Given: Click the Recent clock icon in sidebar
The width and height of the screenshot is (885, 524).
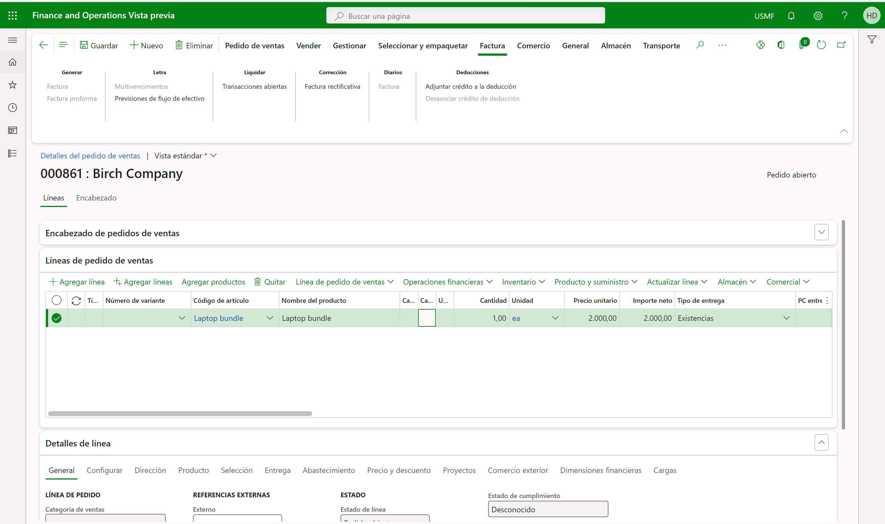Looking at the screenshot, I should click(13, 108).
